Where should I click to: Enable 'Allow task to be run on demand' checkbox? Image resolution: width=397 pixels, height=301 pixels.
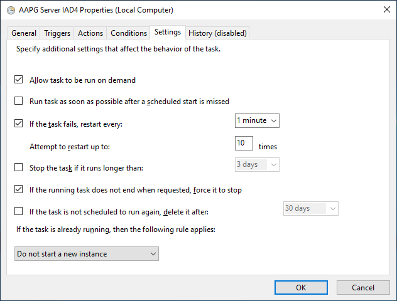19,80
